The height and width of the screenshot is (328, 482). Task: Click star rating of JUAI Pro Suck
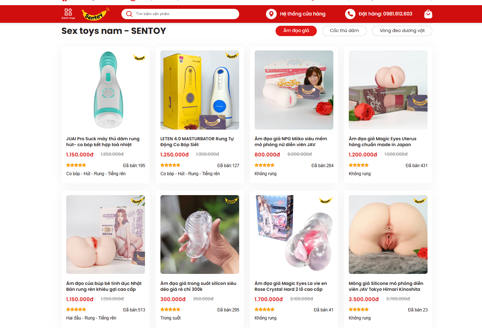pyautogui.click(x=76, y=165)
